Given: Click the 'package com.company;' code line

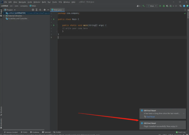Looking at the screenshot, I should click(x=69, y=13).
